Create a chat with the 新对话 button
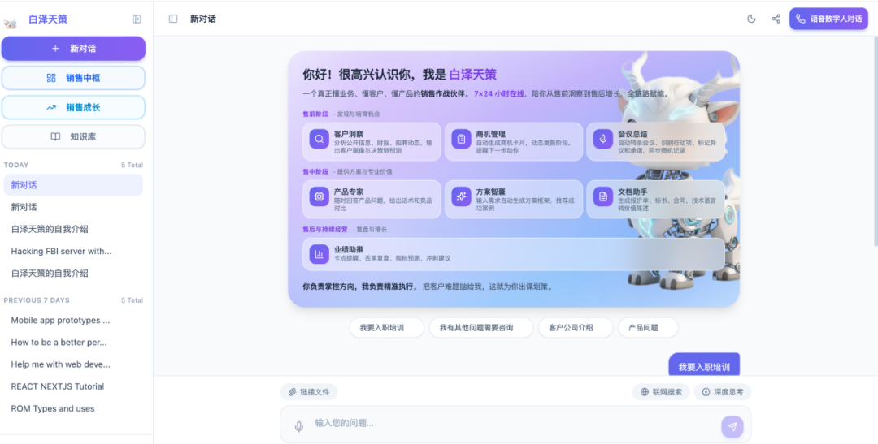This screenshot has width=878, height=444. click(x=73, y=49)
